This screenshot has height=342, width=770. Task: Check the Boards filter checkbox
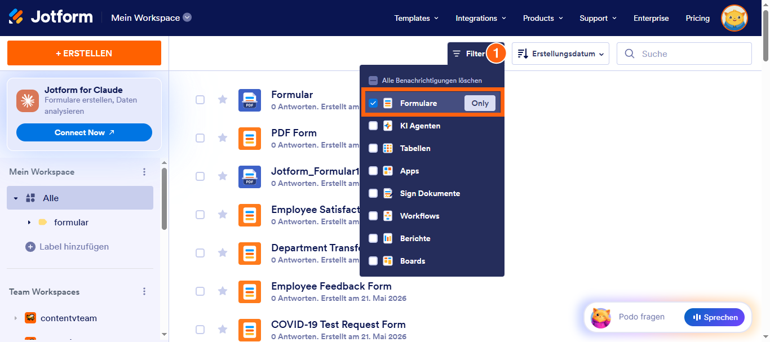[x=373, y=261]
